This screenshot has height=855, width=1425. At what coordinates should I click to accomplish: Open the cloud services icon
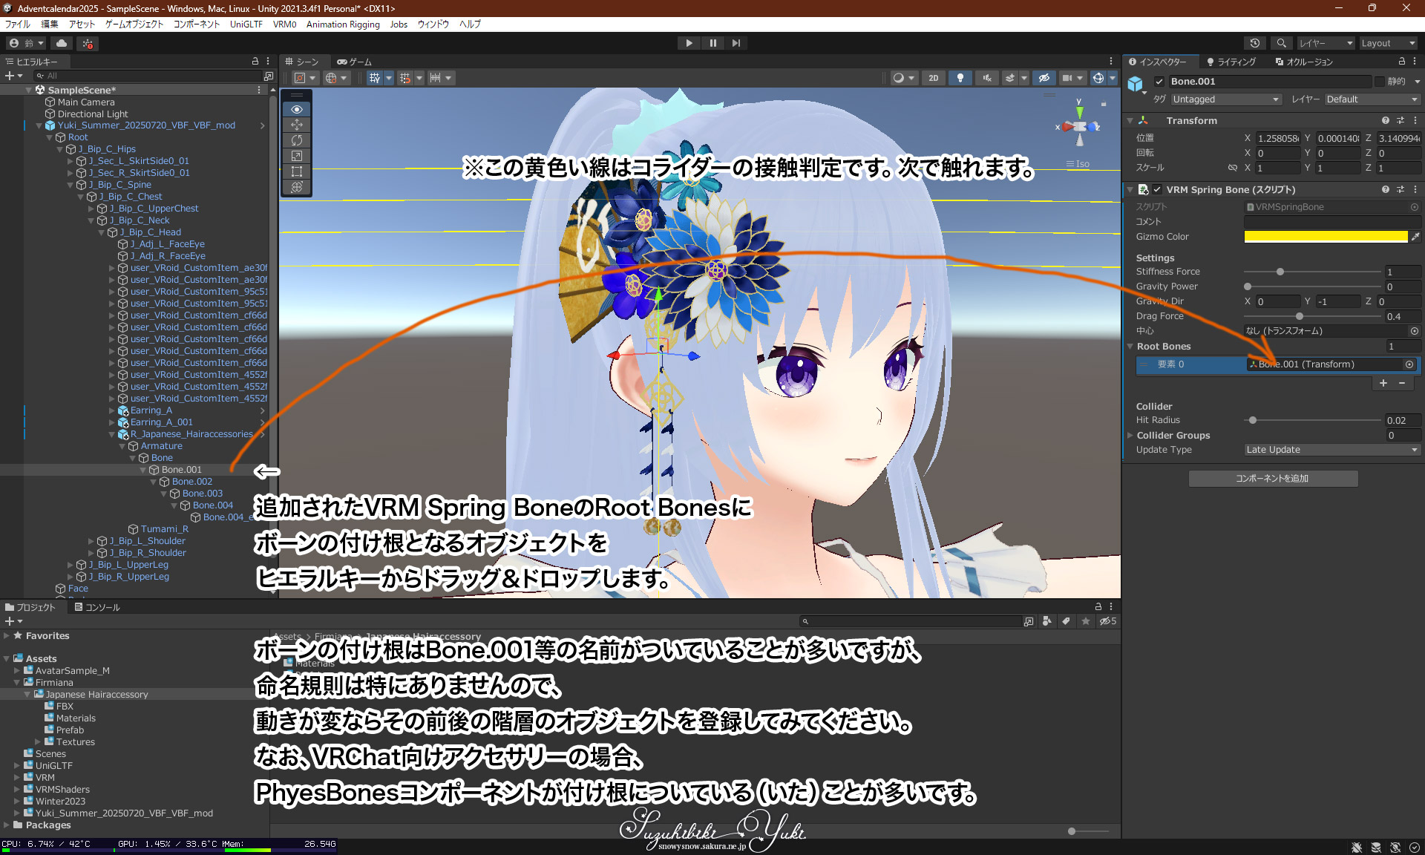coord(62,43)
